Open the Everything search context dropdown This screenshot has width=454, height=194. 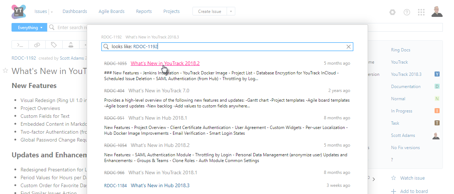30,28
